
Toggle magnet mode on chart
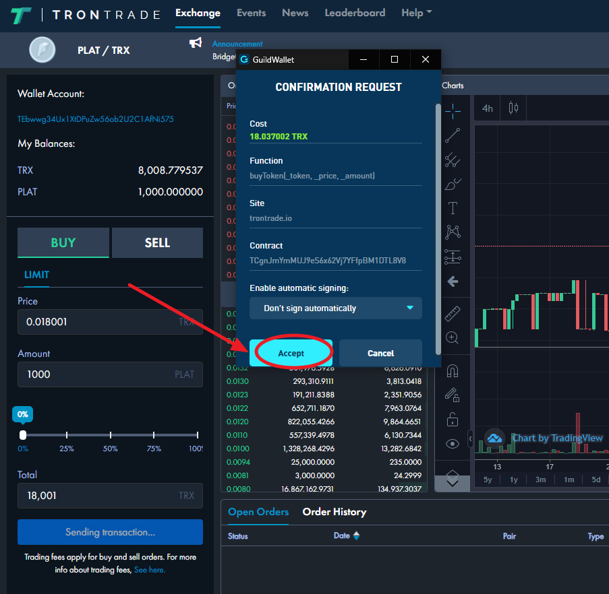(453, 371)
